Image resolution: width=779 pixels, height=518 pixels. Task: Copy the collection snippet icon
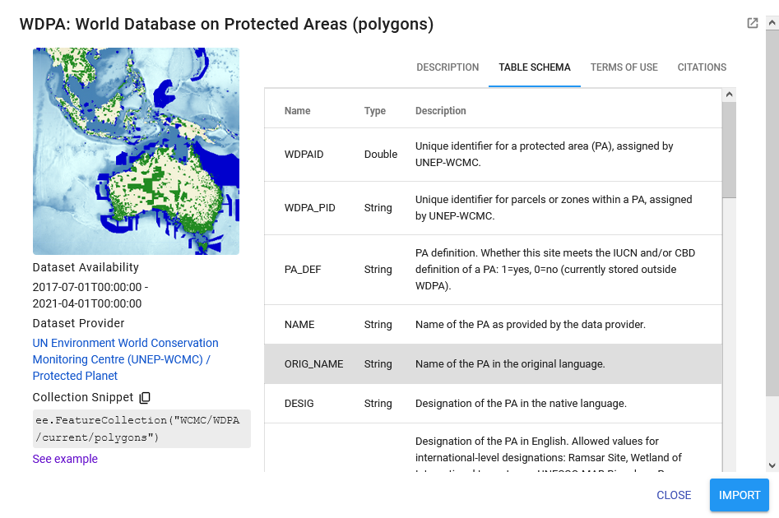(x=145, y=398)
